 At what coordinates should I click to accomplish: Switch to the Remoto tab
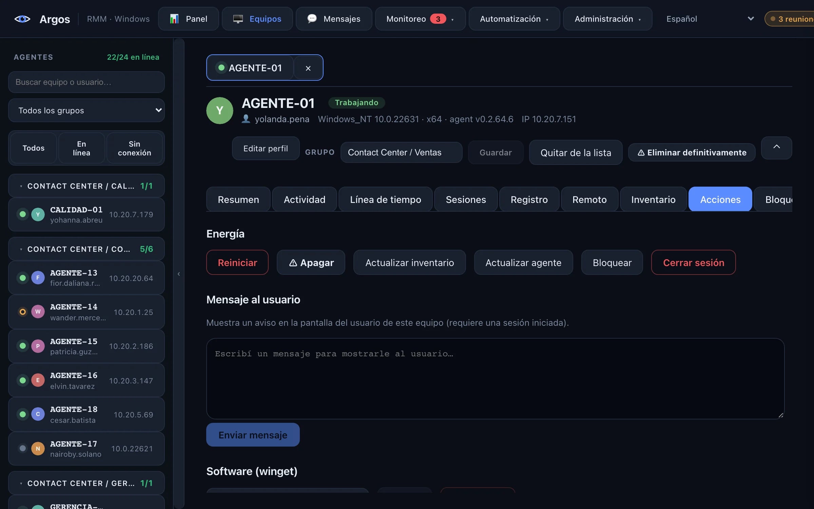(x=589, y=199)
